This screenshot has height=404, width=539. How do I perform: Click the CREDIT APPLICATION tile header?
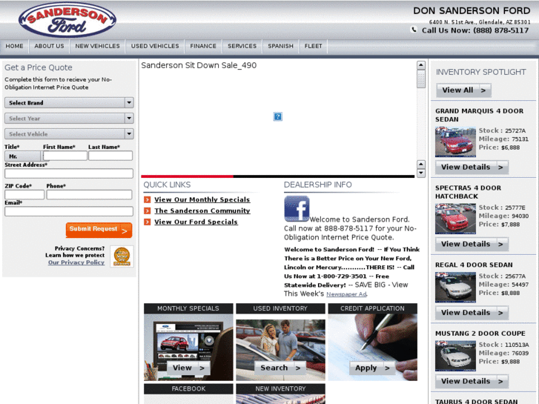click(373, 308)
